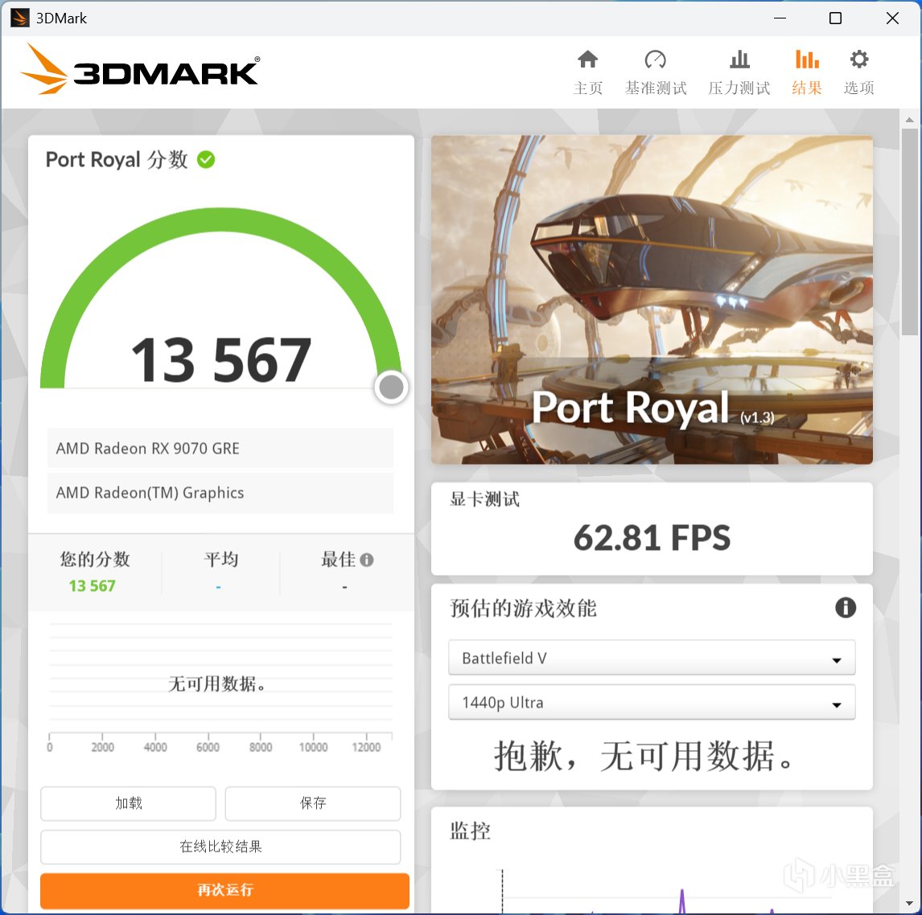Click the 13 567 score under 您的分数
Viewport: 922px width, 915px height.
(x=92, y=586)
